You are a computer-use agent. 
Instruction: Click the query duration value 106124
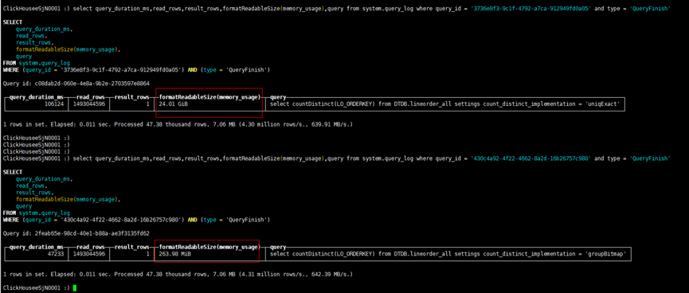[54, 104]
